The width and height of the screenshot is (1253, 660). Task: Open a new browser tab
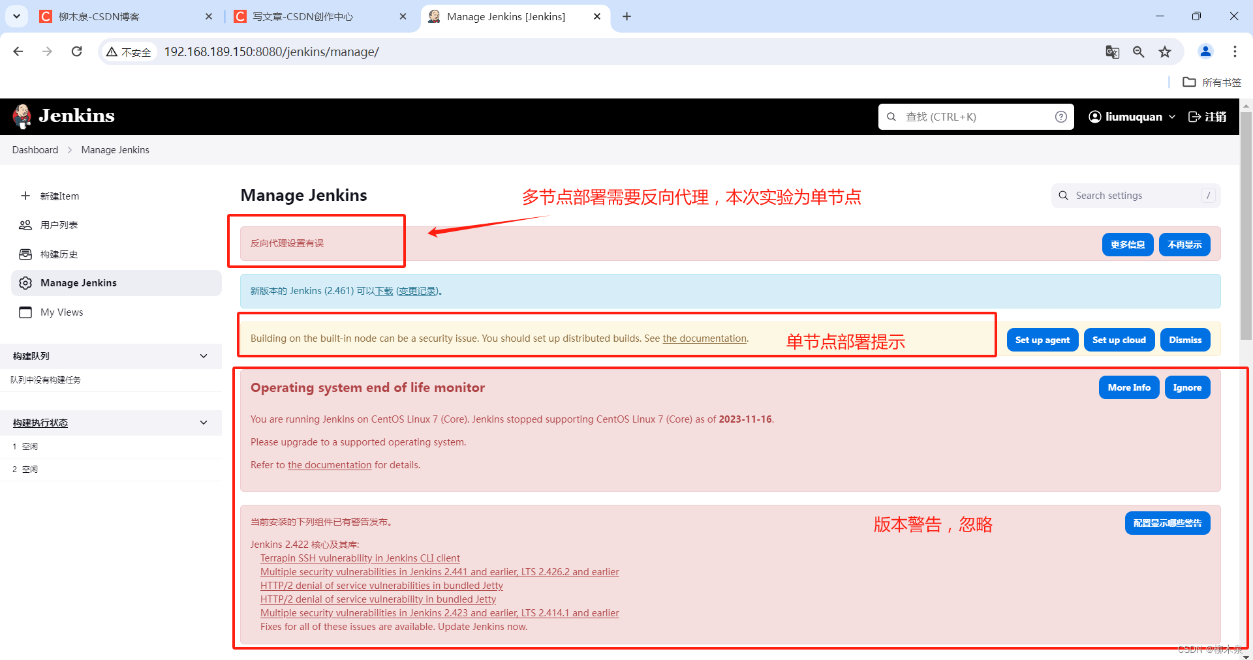pos(626,17)
